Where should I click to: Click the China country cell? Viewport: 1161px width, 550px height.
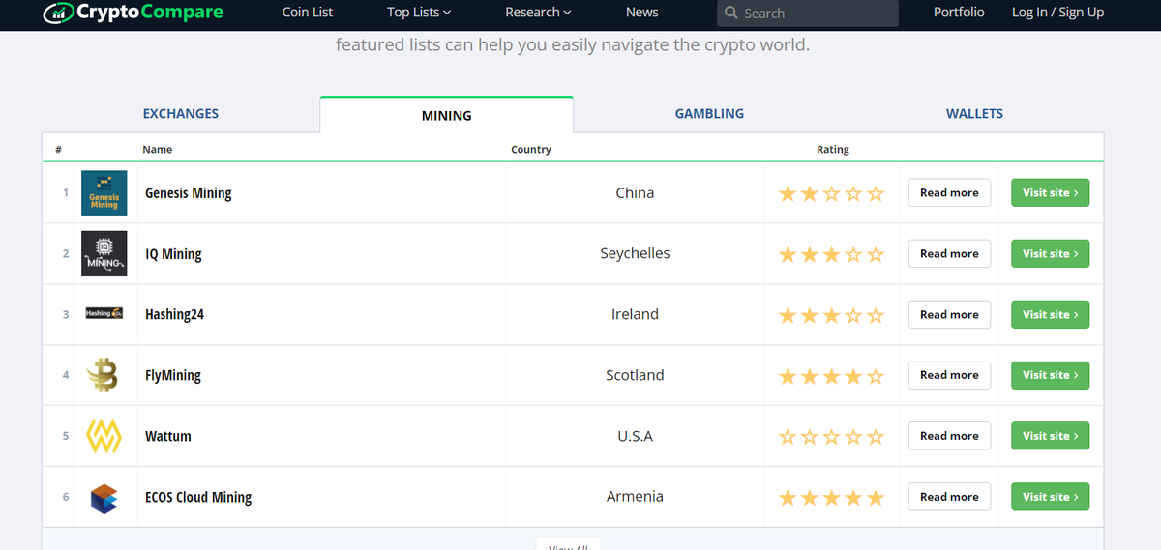[635, 192]
